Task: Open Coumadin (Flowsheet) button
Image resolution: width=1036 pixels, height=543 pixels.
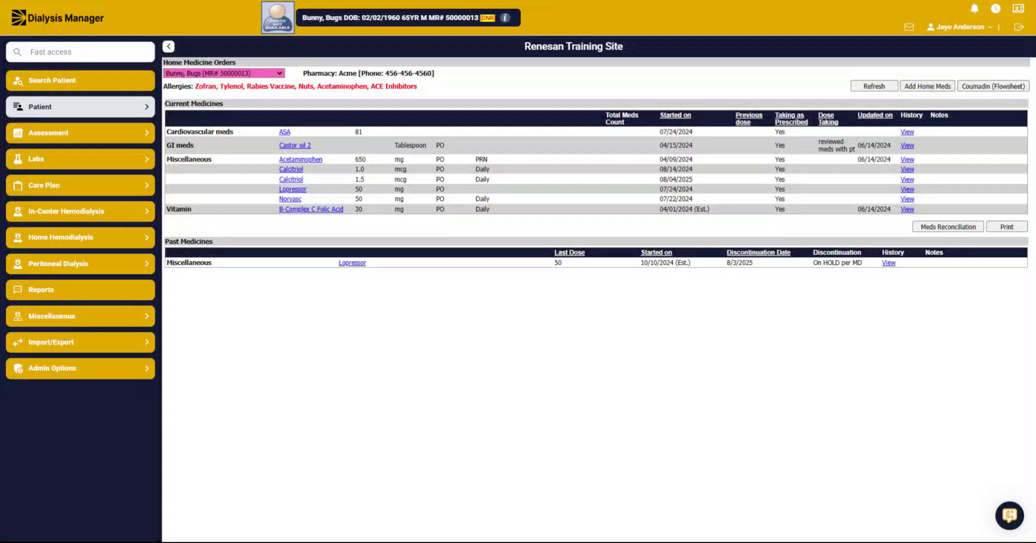Action: (x=993, y=86)
